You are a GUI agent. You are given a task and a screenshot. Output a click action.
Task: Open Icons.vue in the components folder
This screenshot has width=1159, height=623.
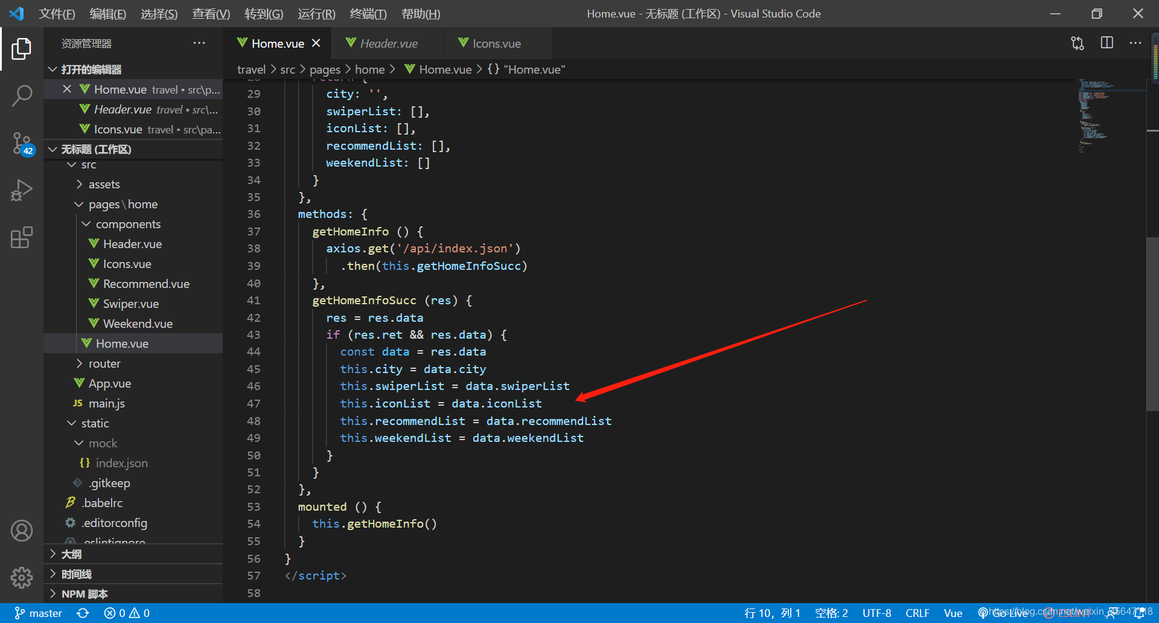(x=133, y=264)
